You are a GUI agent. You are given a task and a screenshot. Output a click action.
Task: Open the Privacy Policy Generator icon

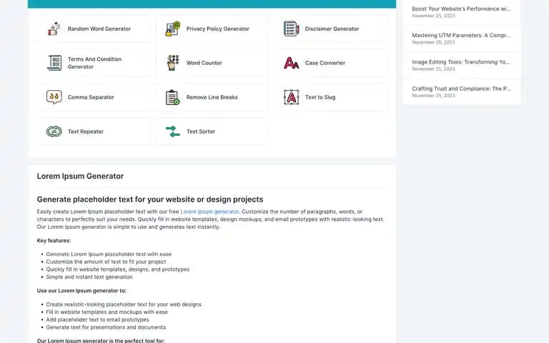(x=172, y=29)
